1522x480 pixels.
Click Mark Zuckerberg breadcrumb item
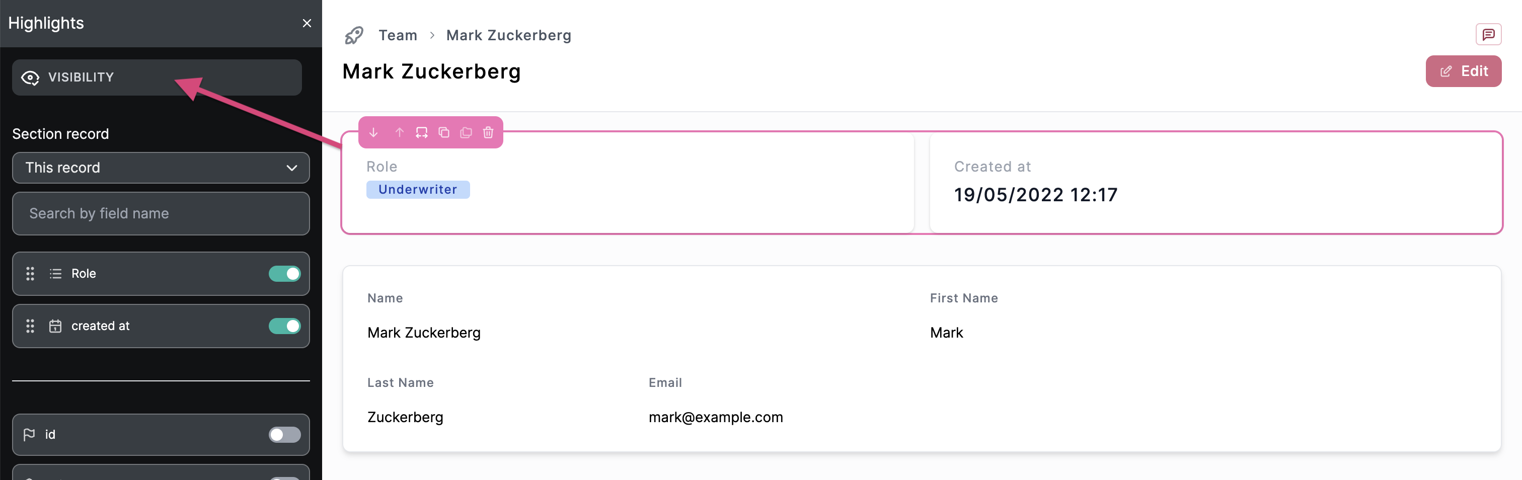click(x=508, y=35)
